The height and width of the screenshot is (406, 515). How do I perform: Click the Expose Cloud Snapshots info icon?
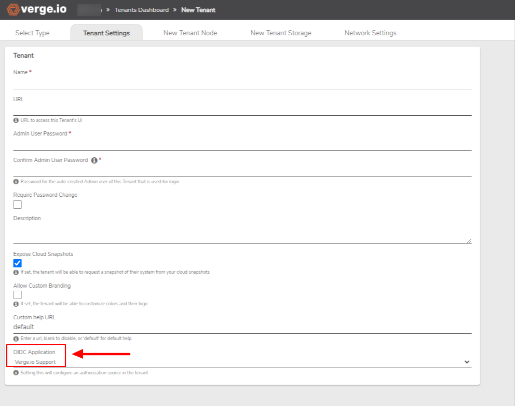click(16, 272)
